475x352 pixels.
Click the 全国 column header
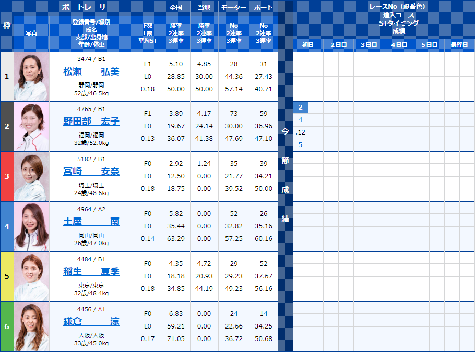[x=176, y=8]
